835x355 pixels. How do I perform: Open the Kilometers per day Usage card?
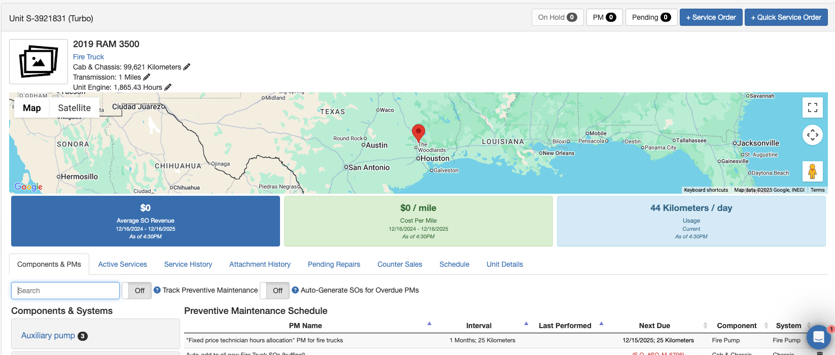691,221
